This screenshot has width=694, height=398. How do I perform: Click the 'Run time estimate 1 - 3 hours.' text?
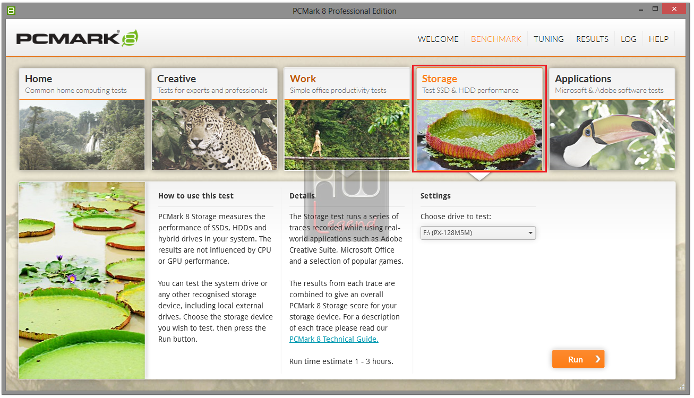pyautogui.click(x=341, y=361)
